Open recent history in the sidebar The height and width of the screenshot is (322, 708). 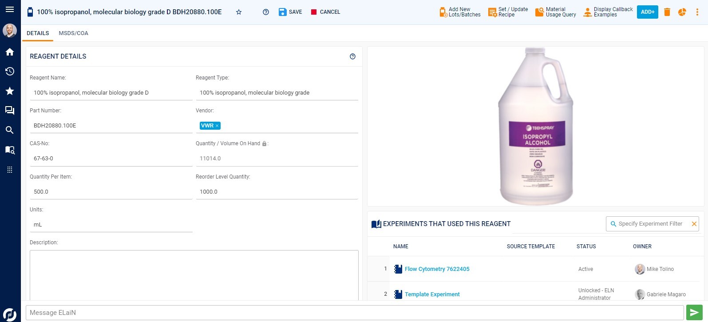pos(10,72)
